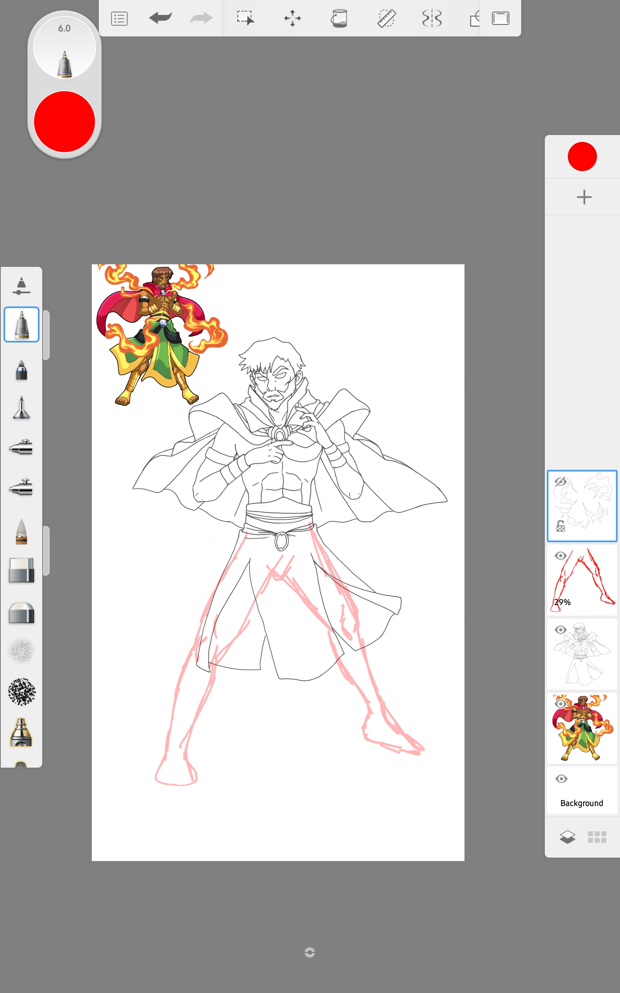This screenshot has height=993, width=620.
Task: Hide the colored reference image layer
Action: pyautogui.click(x=561, y=704)
